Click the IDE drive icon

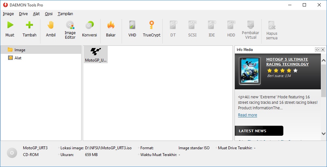(212, 25)
